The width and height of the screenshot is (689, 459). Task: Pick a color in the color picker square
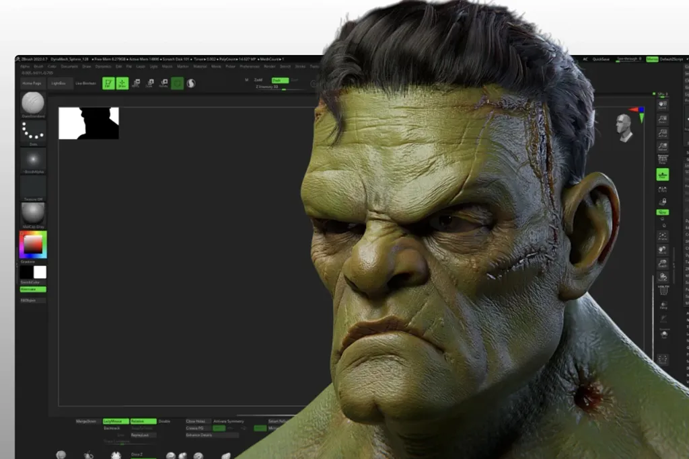coord(33,244)
